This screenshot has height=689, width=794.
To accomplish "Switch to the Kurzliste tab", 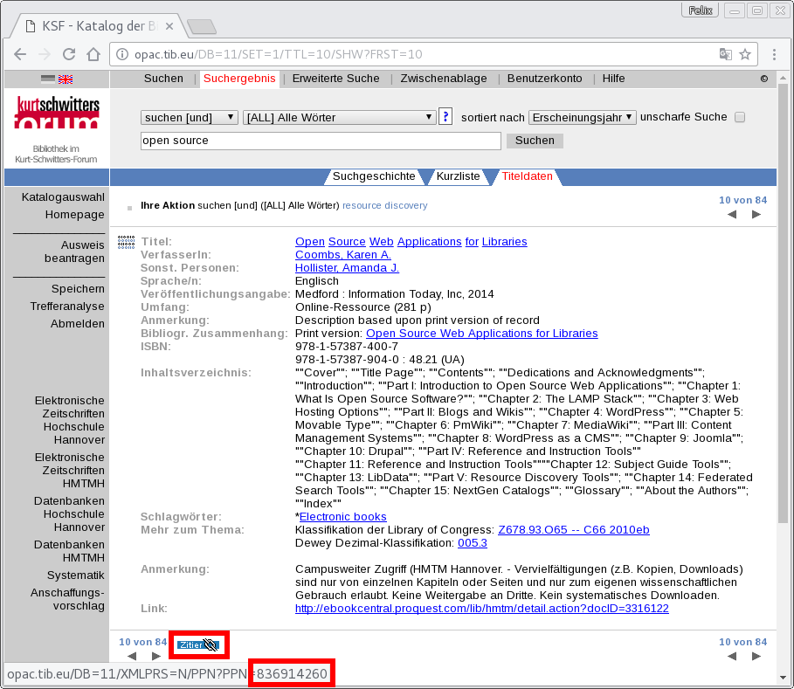I will point(458,176).
